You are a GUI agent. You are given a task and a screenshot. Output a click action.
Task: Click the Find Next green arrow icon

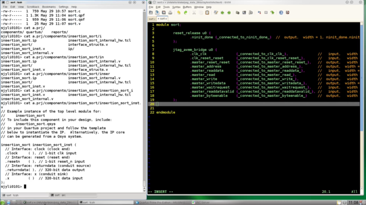point(222,12)
